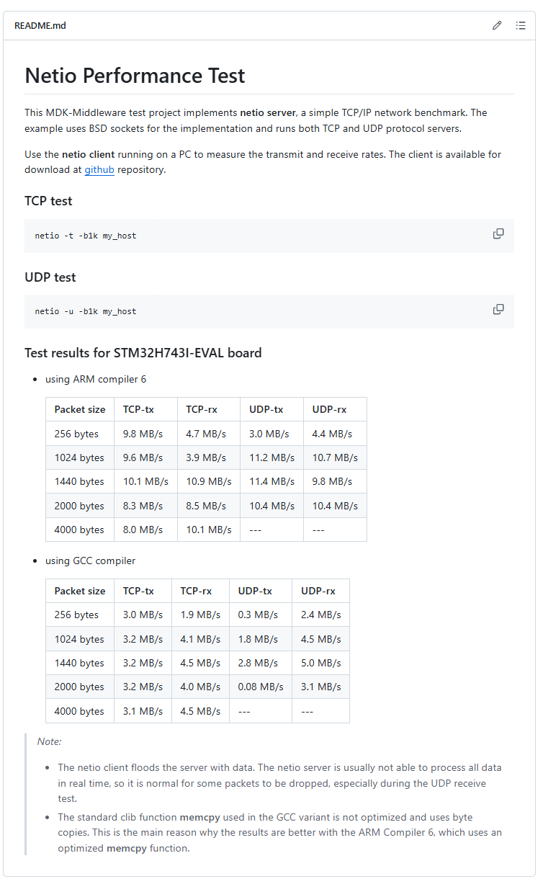Screen dimensions: 543x884
Task: Copy the TCP test netio command
Action: (498, 234)
